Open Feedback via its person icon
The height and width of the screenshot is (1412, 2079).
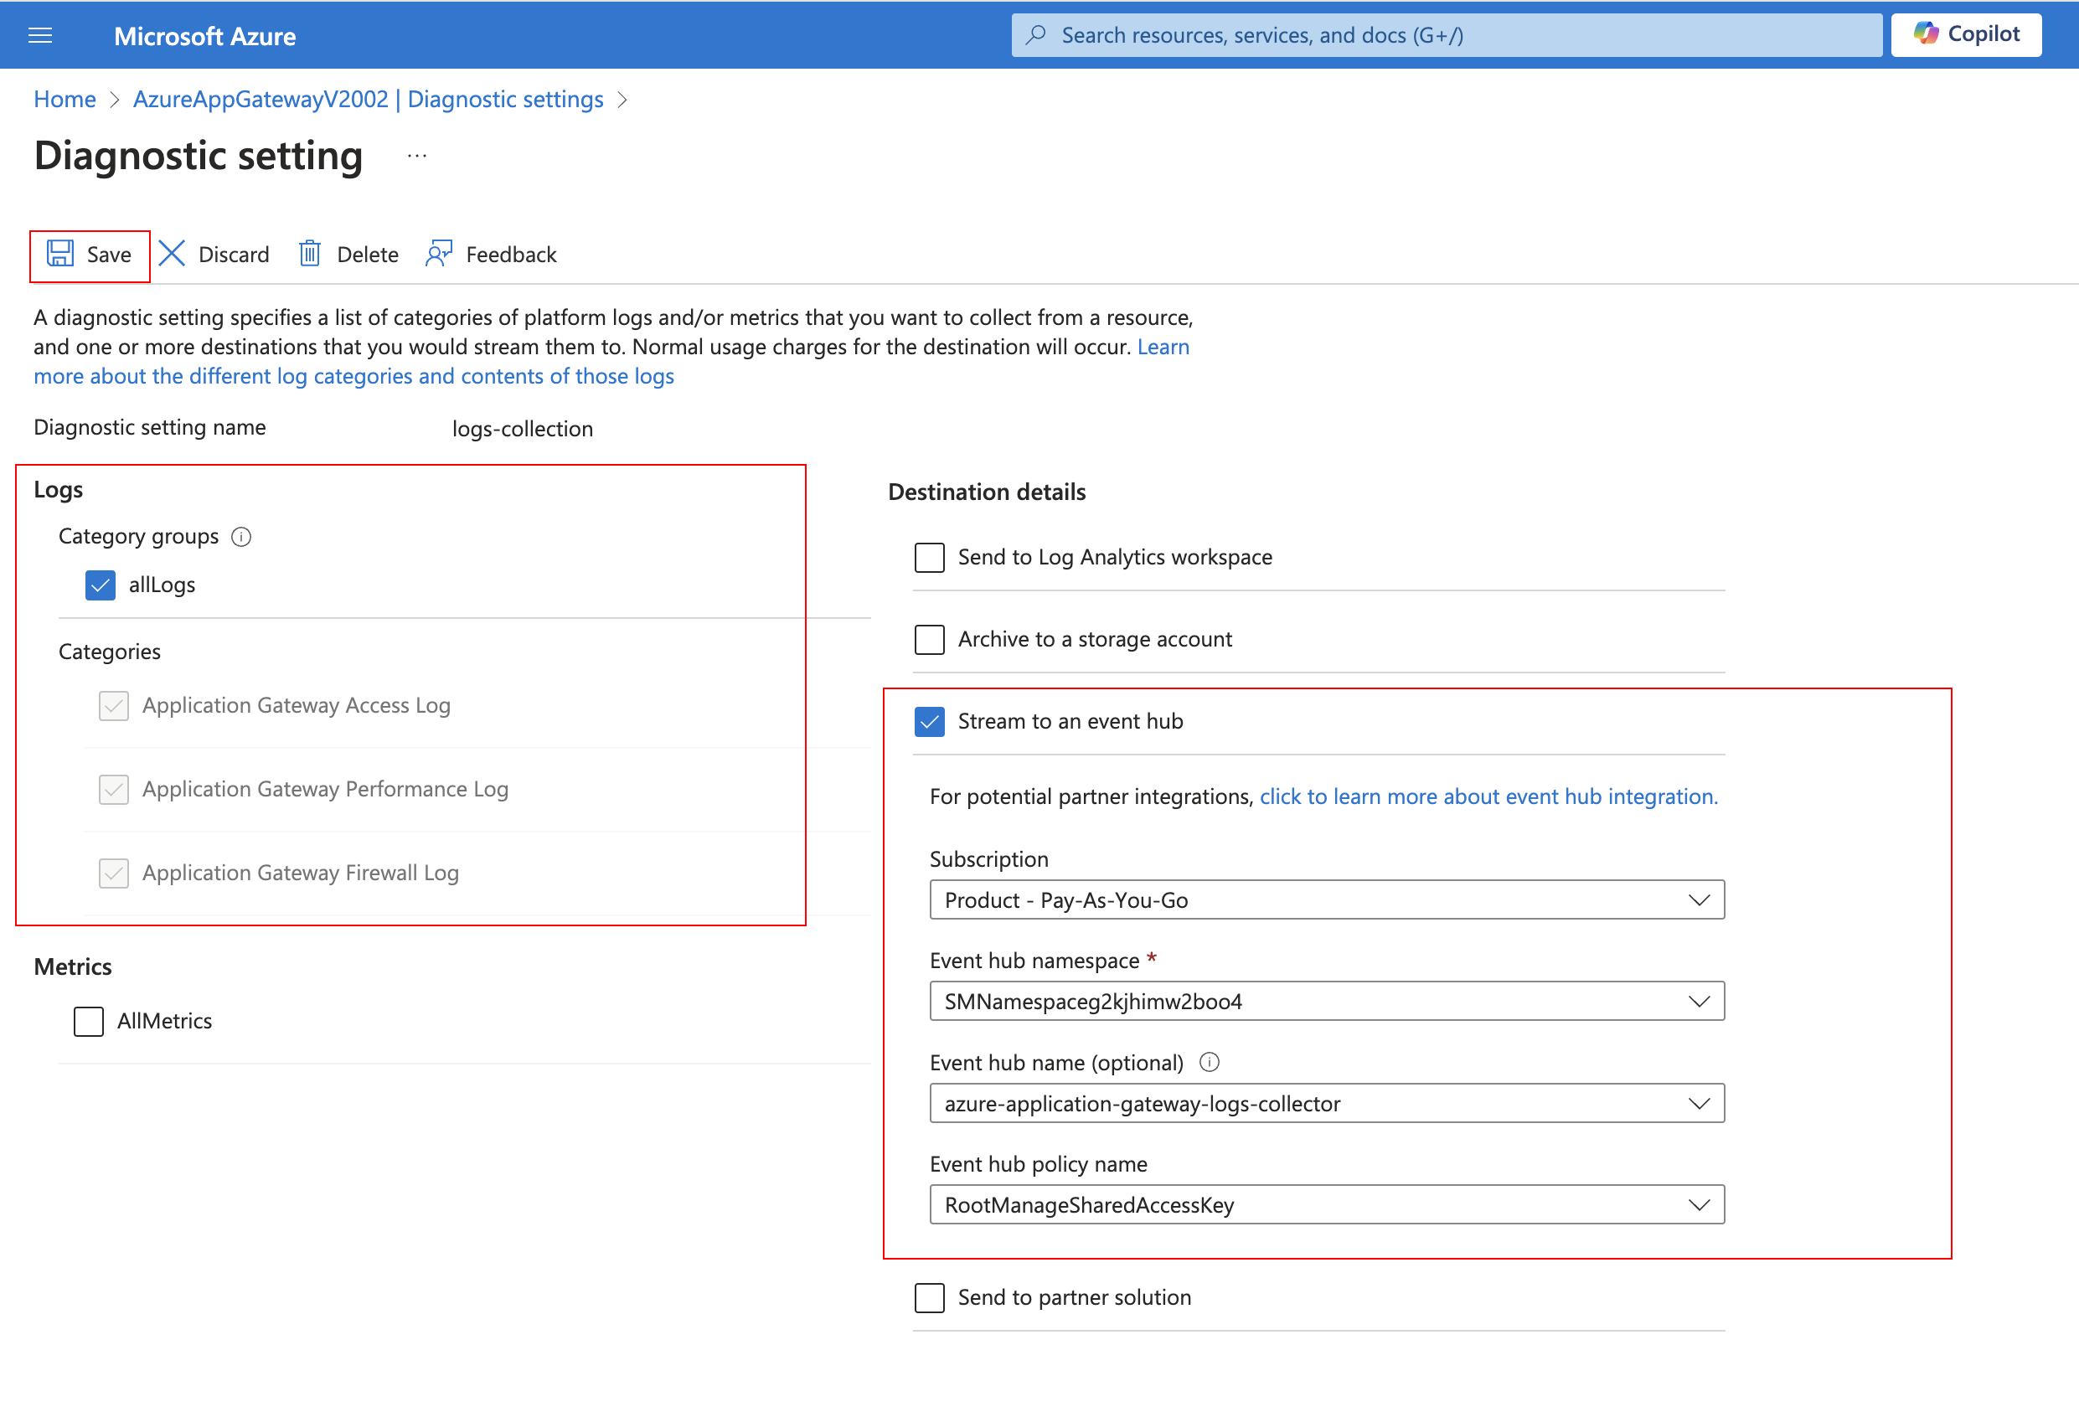click(437, 253)
